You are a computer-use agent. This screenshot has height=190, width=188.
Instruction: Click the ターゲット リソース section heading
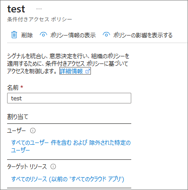click(27, 166)
